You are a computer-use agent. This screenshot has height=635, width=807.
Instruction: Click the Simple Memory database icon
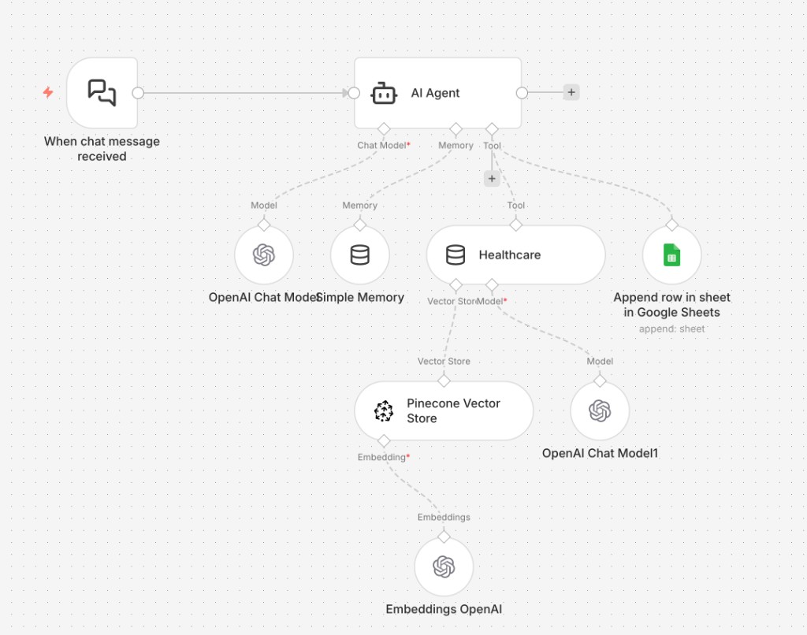[360, 254]
